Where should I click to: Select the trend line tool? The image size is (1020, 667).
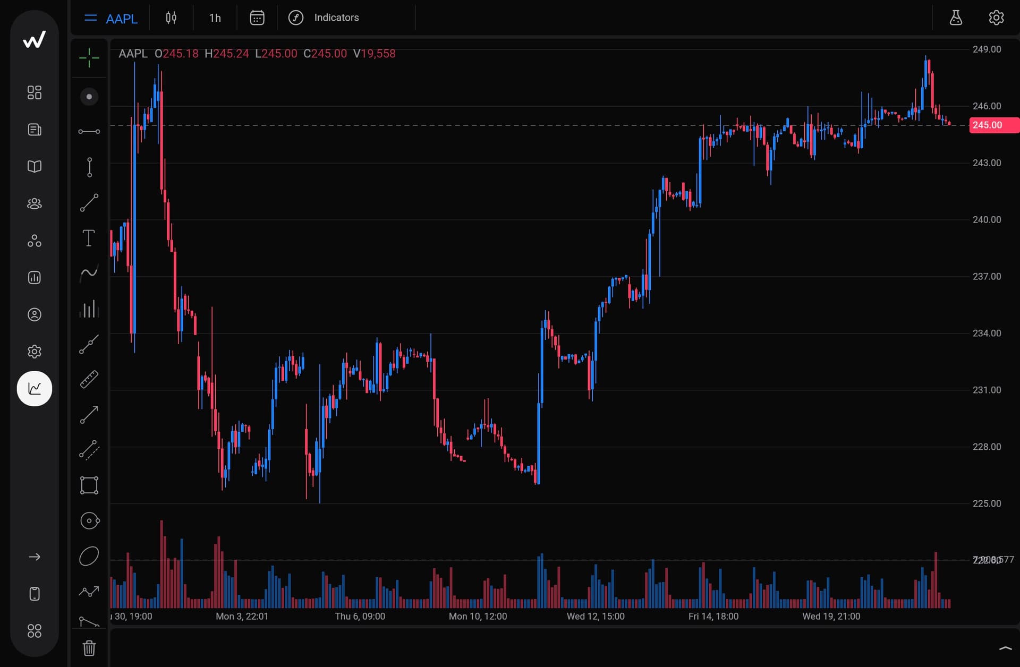pyautogui.click(x=89, y=203)
